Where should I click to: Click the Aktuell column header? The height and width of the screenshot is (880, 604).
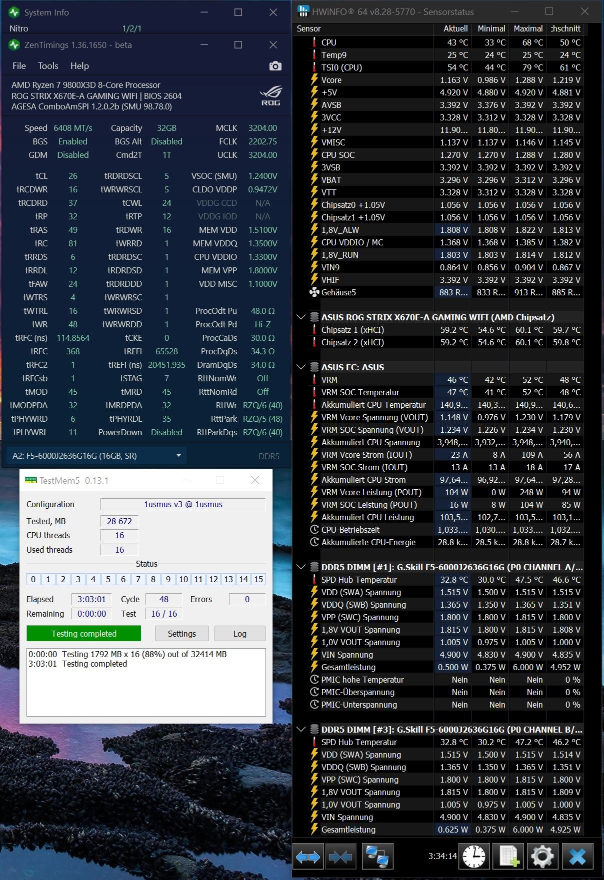point(452,29)
